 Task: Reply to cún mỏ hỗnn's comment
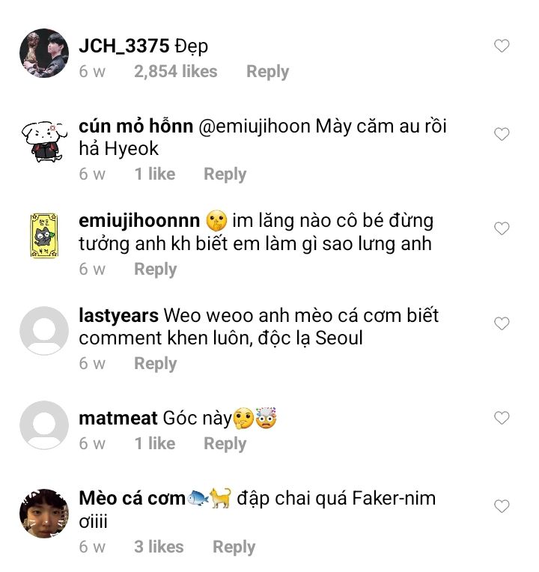click(225, 174)
